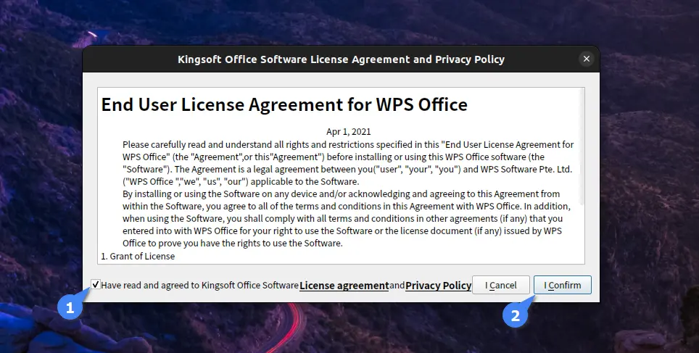Click the blue number 2 marker

point(515,315)
